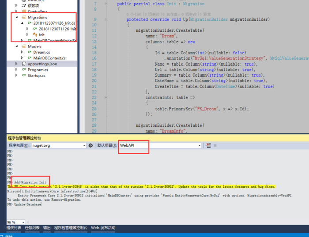The image size is (309, 237).
Task: Switch to the 程序包管理器控制台 bottom tab
Action: 71,228
